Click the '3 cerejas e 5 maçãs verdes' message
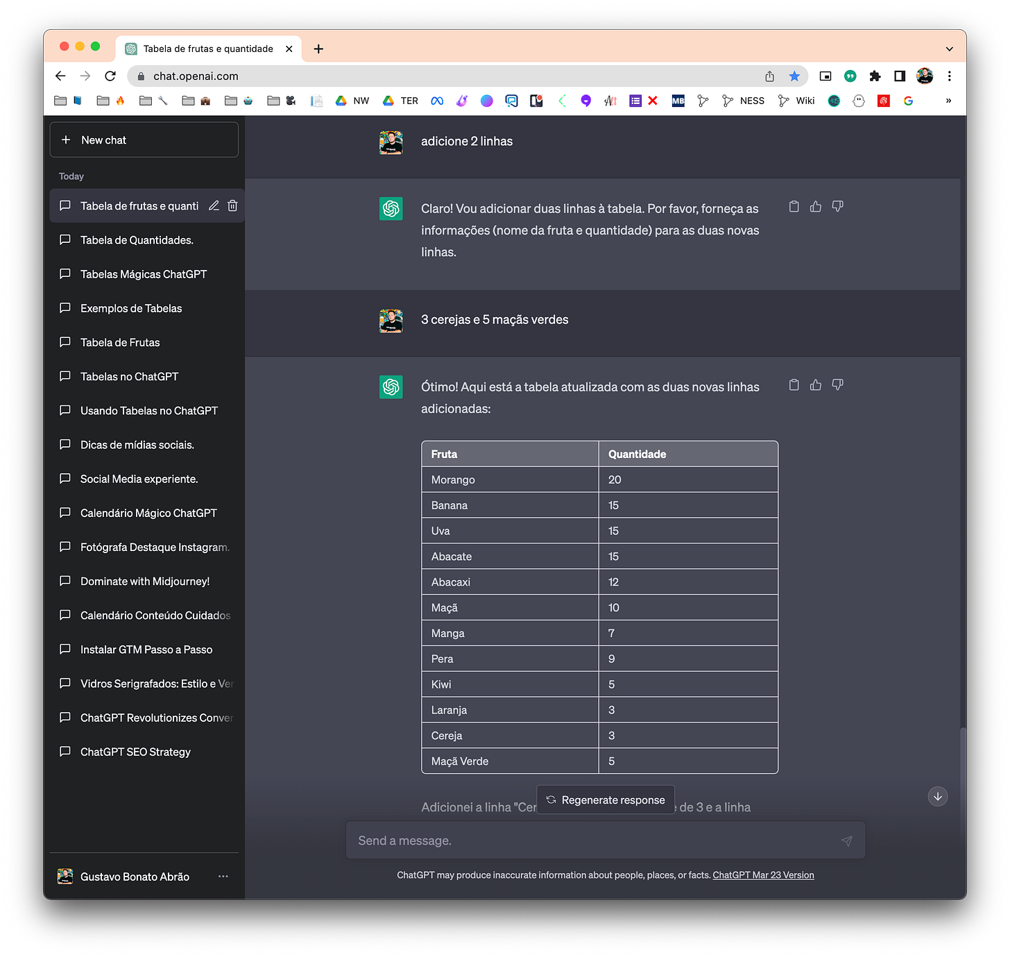Viewport: 1010px width, 957px height. point(495,320)
